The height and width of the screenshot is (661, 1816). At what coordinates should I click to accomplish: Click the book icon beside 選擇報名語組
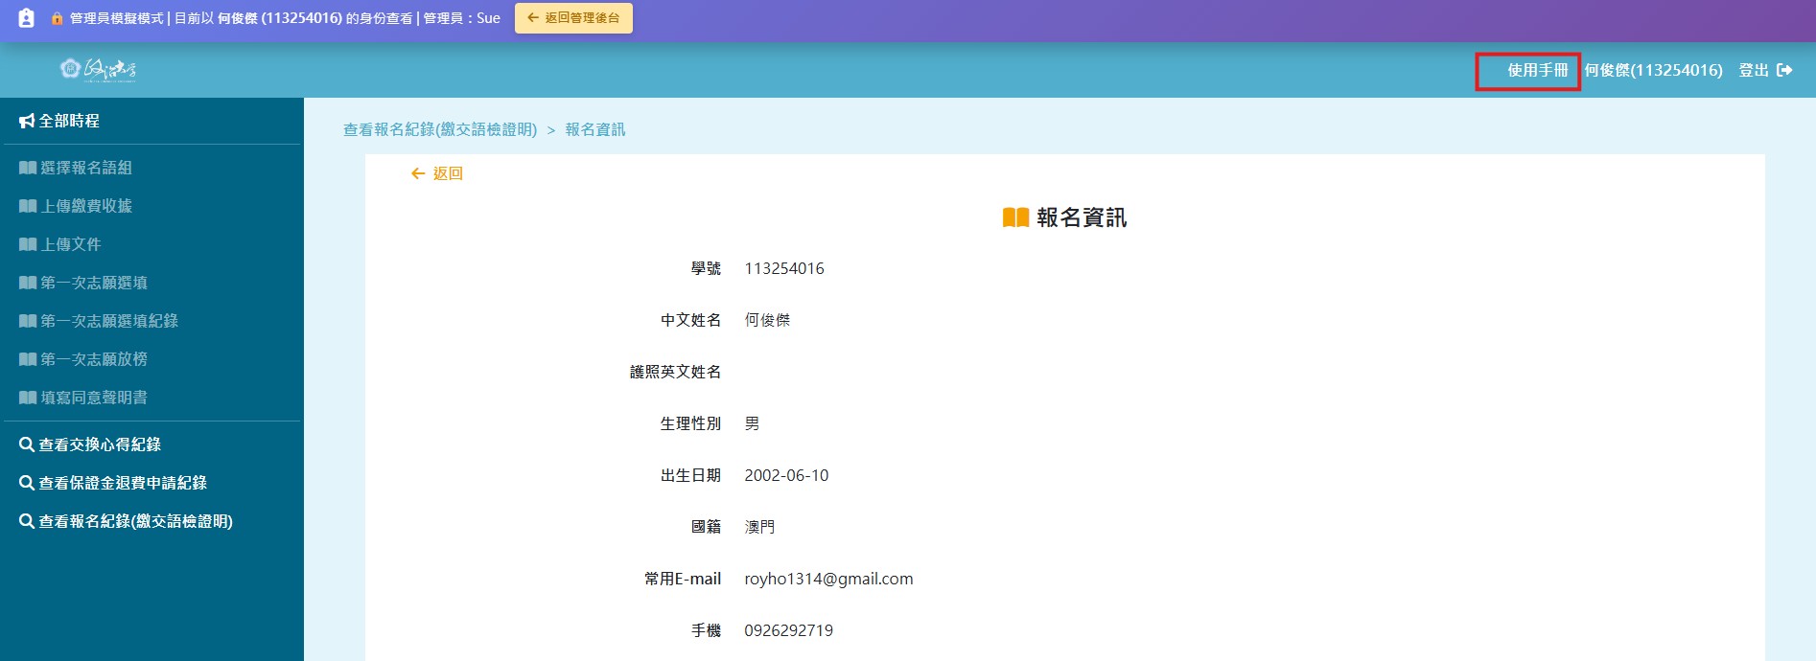pyautogui.click(x=28, y=168)
